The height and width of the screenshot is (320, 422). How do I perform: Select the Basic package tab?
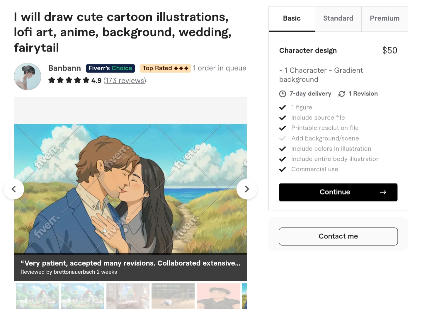292,18
